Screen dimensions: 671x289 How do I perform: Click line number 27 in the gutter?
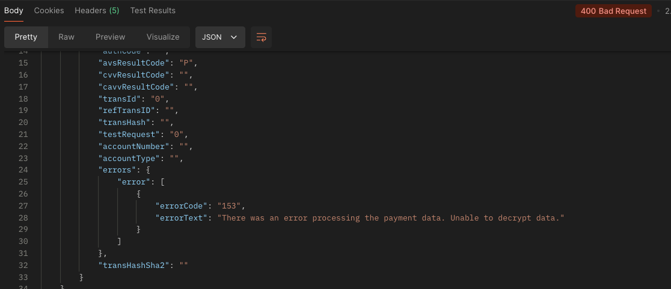23,205
